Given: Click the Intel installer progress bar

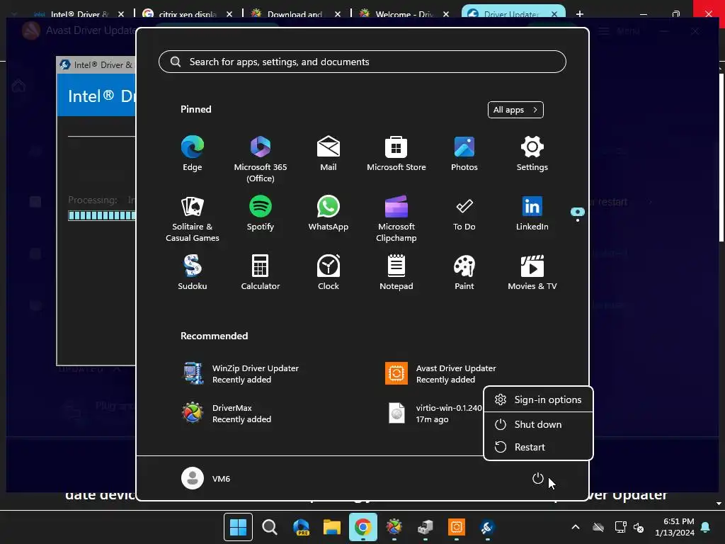Looking at the screenshot, I should point(102,215).
